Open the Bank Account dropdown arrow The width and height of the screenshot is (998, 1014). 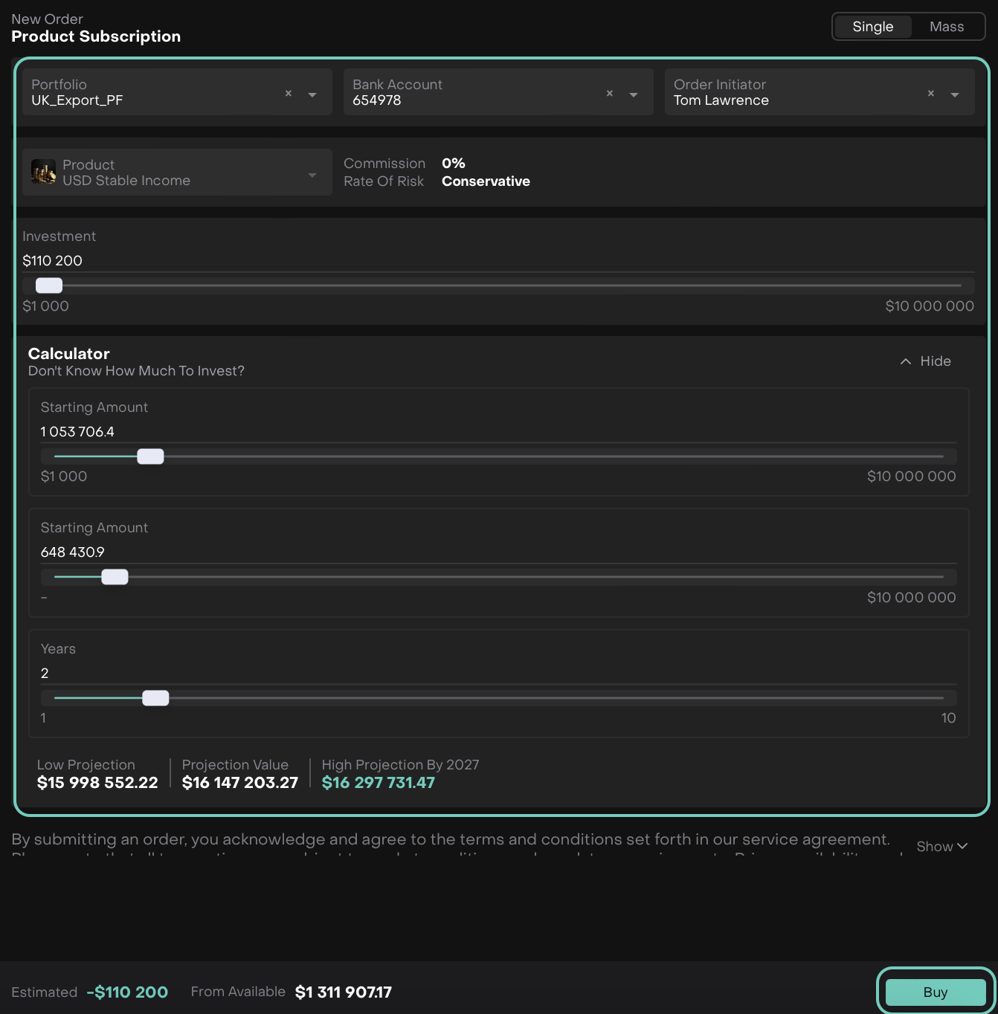point(634,94)
